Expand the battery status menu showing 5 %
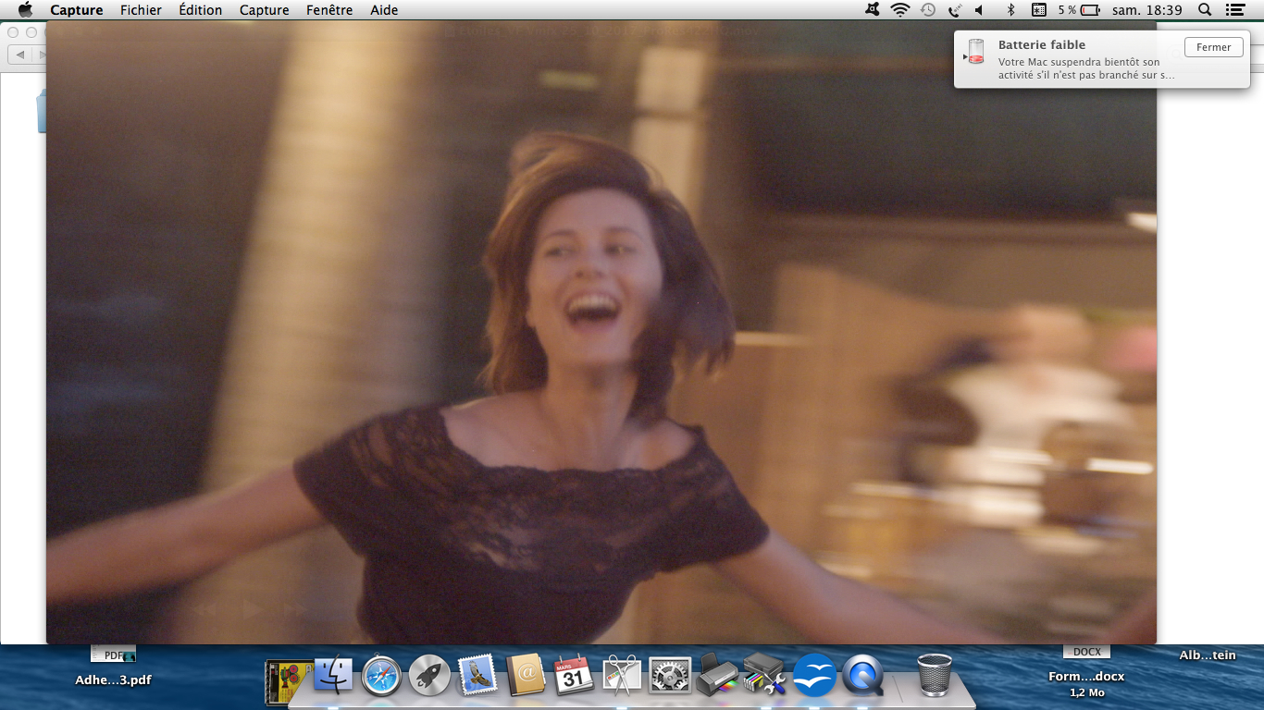The image size is (1264, 710). tap(1079, 10)
